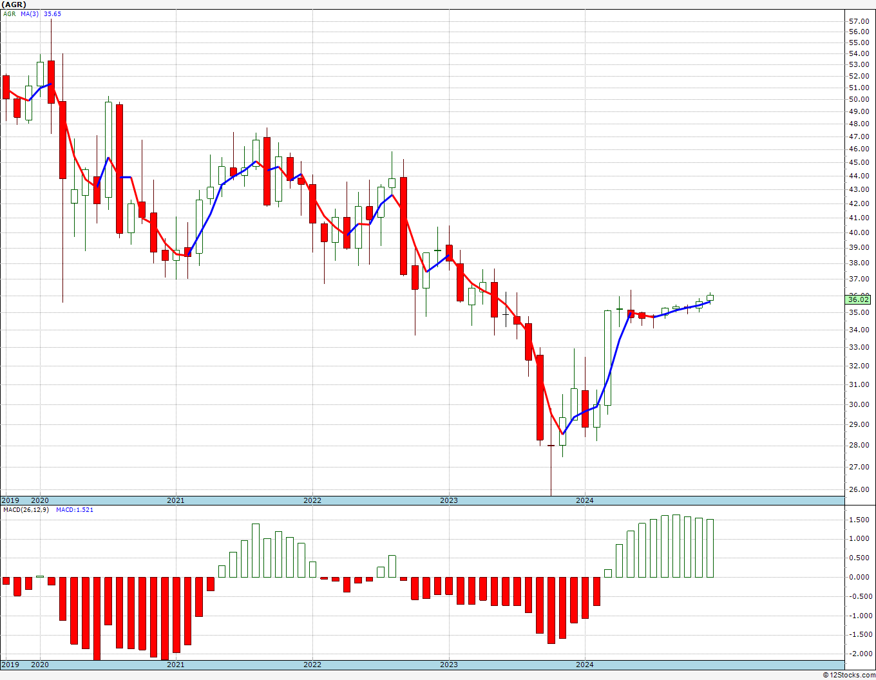Click the "55.00" price axis label
The image size is (876, 680).
(859, 42)
